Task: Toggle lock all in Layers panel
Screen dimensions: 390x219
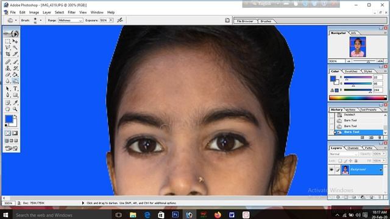Action: click(x=356, y=161)
